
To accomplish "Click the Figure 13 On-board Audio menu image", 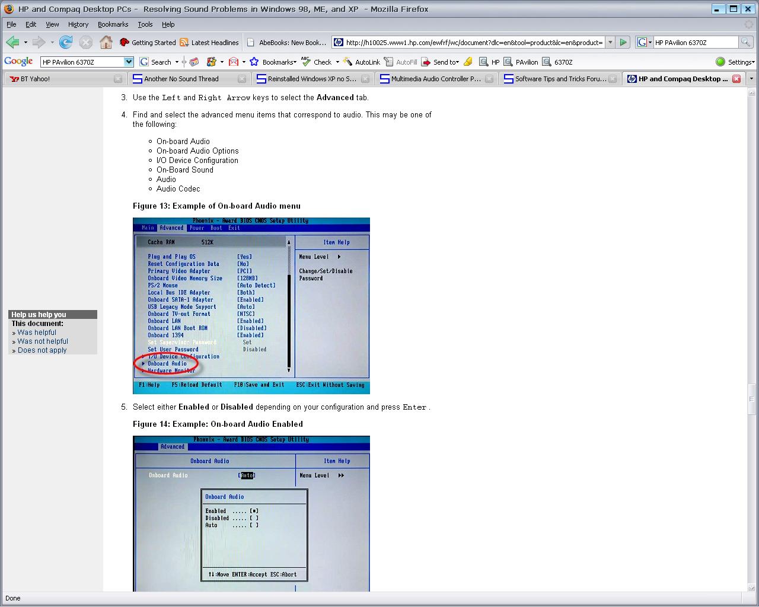I will 251,306.
